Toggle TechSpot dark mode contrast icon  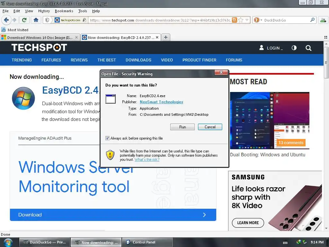coord(294,48)
